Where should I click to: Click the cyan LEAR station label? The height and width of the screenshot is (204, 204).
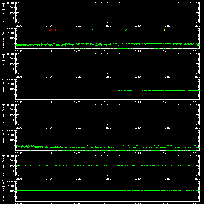[x=88, y=30]
